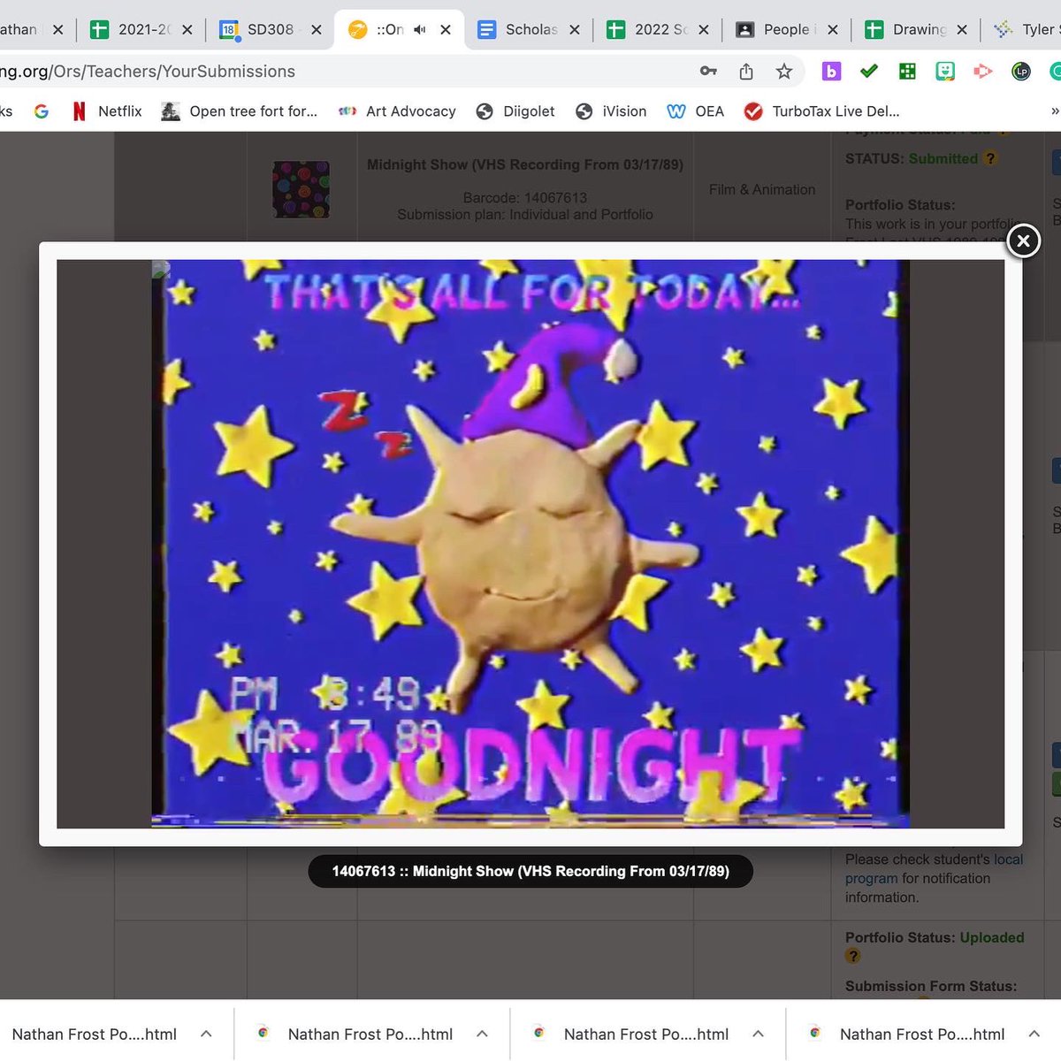This screenshot has width=1061, height=1061.
Task: Close the Scholas tab
Action: (x=575, y=30)
